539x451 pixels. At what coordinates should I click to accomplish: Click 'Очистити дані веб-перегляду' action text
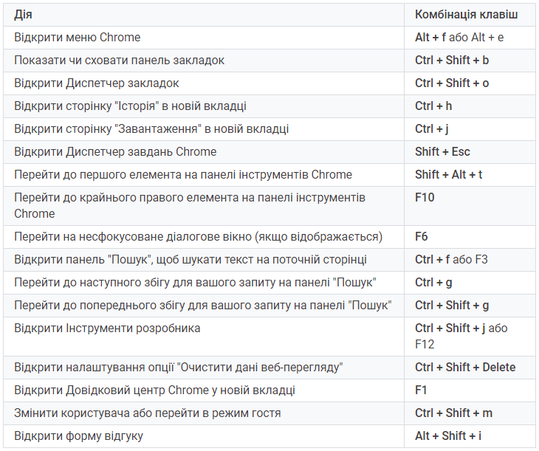point(179,368)
